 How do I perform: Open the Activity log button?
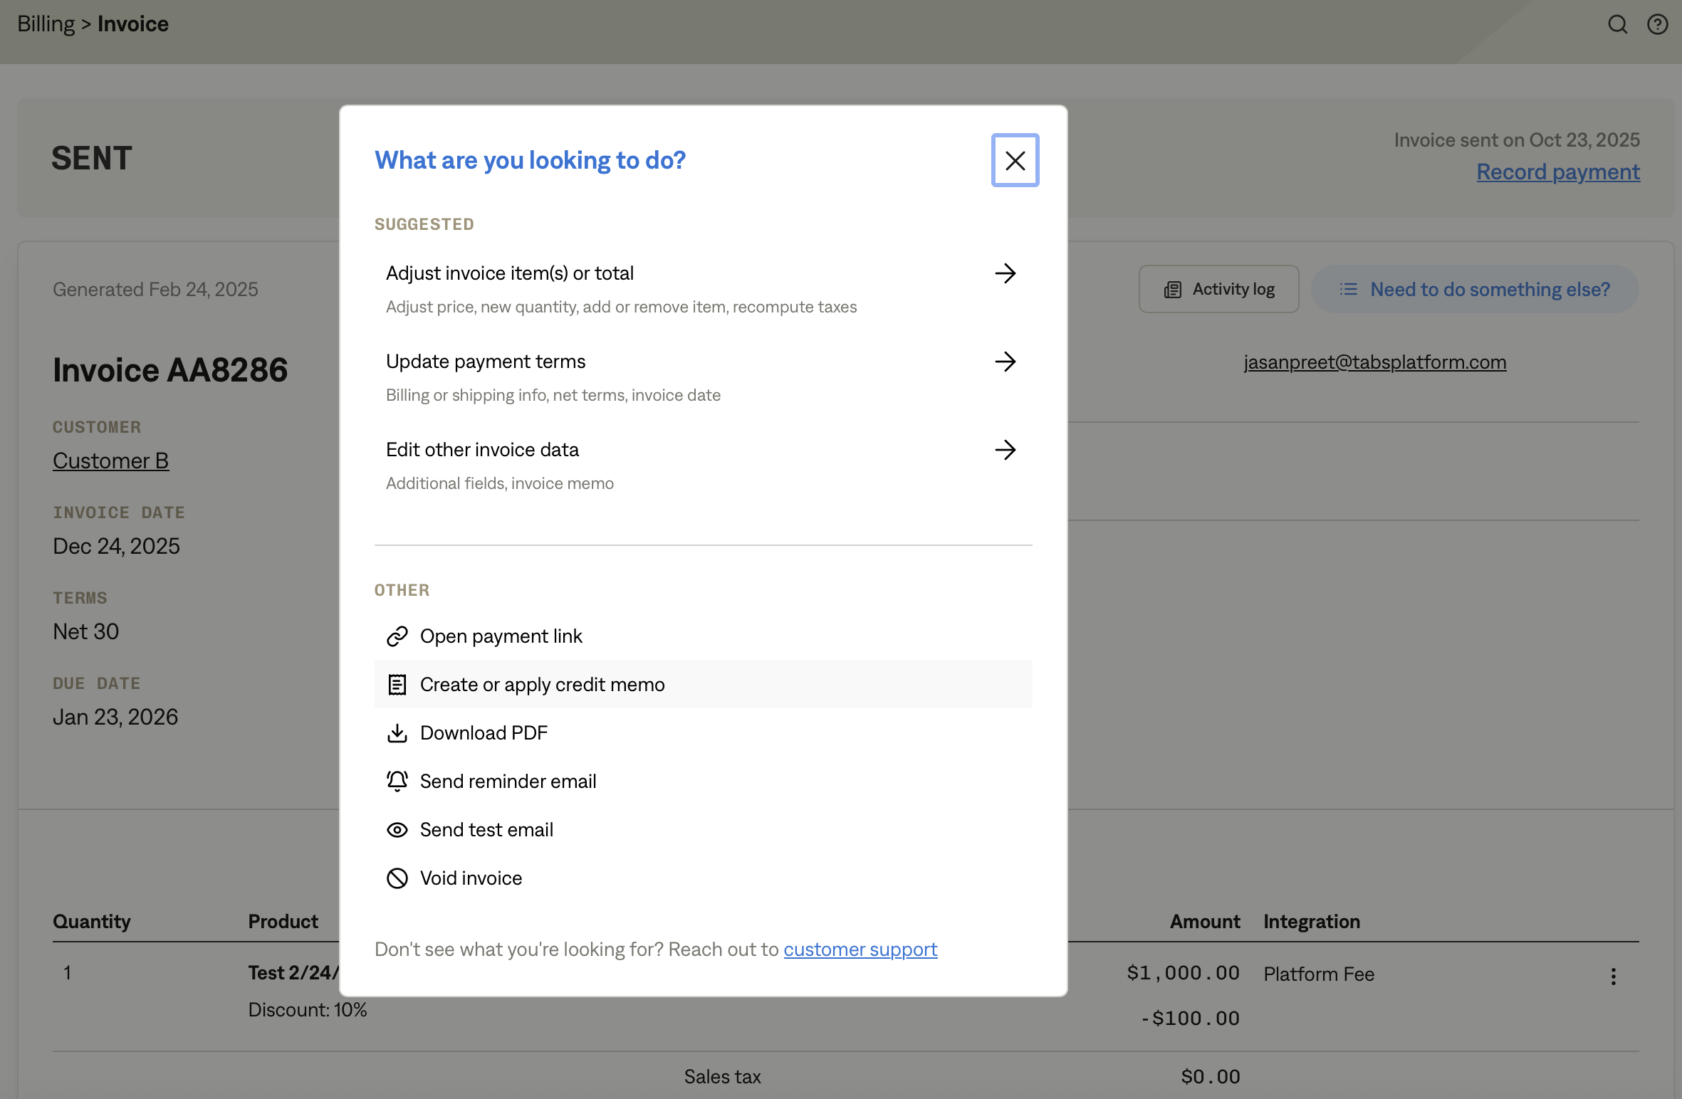(x=1218, y=289)
